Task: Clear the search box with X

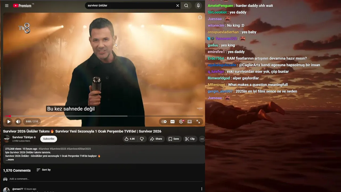Action: point(178,6)
